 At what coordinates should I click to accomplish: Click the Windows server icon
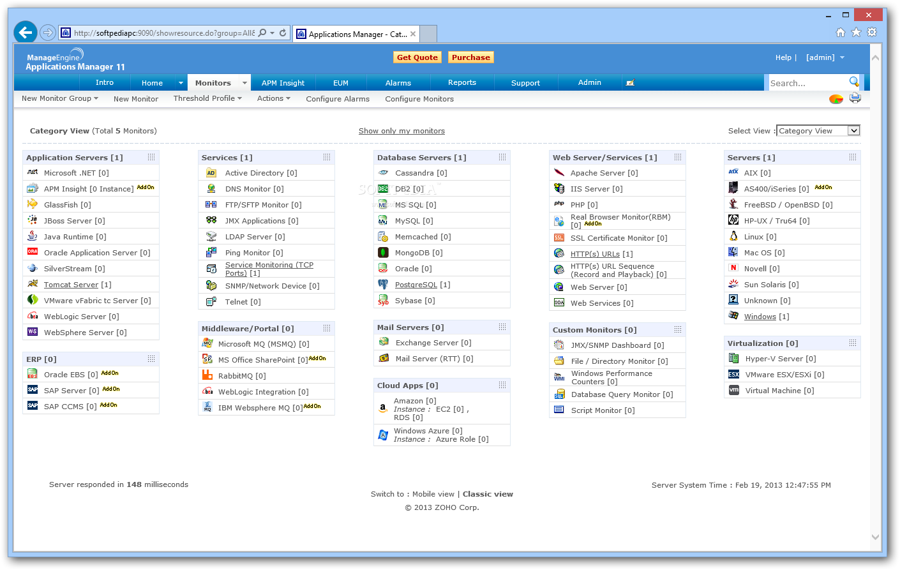tap(733, 316)
